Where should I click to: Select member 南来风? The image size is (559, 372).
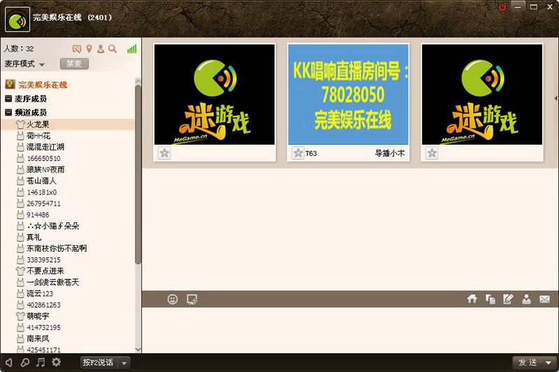pos(68,338)
